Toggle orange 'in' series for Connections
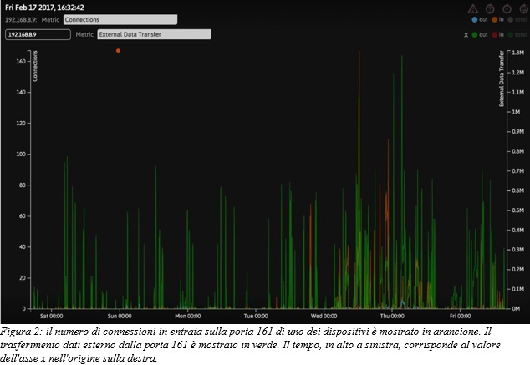This screenshot has height=365, width=530. pos(495,19)
